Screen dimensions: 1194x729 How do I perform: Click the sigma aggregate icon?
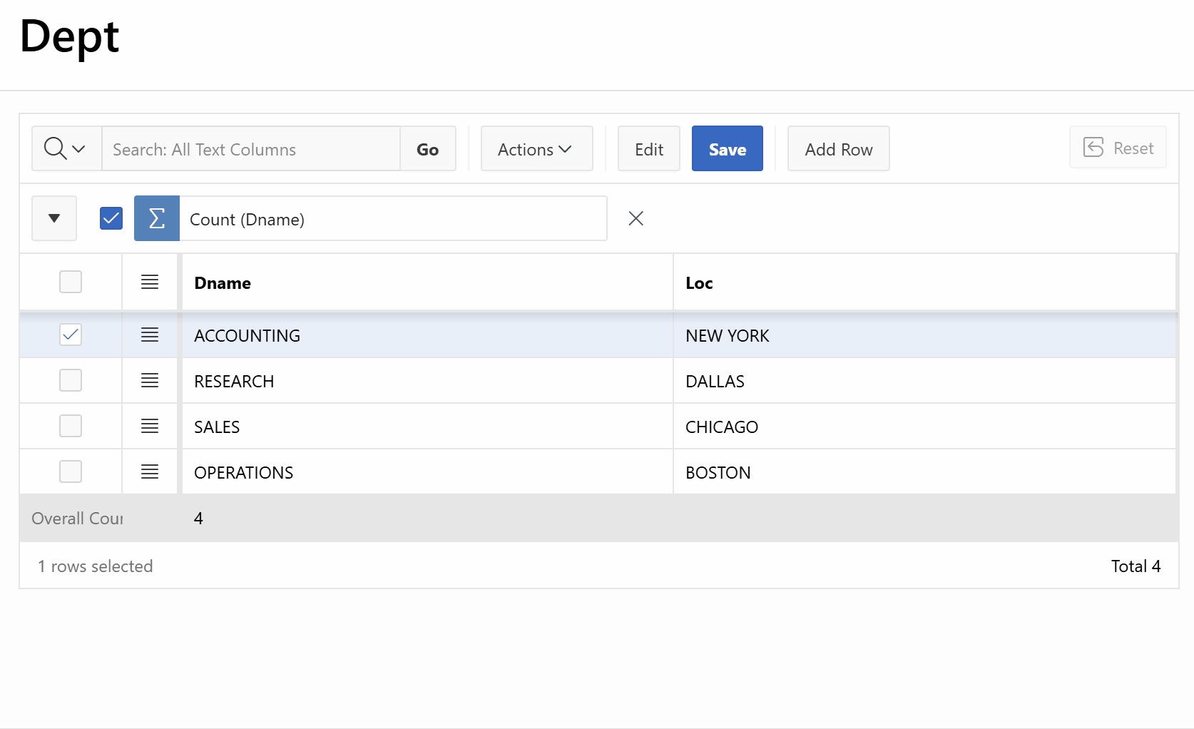point(156,218)
